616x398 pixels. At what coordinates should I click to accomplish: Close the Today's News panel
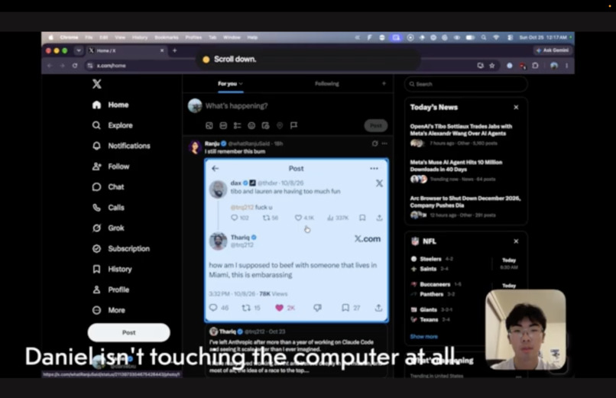coord(516,107)
